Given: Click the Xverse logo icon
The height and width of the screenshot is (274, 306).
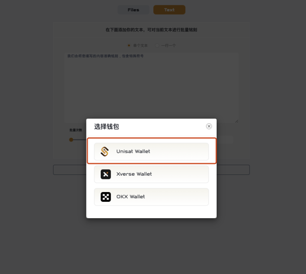Looking at the screenshot, I should (x=106, y=174).
